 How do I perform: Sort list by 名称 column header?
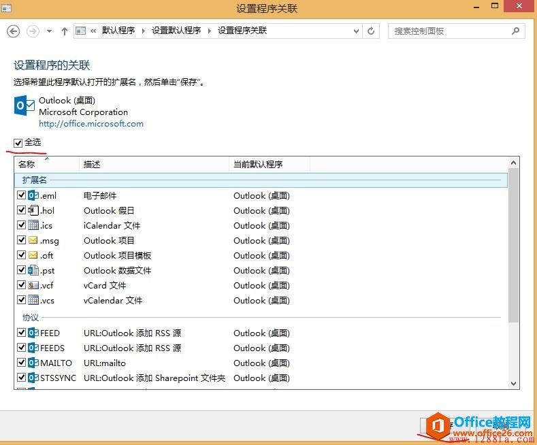point(27,165)
